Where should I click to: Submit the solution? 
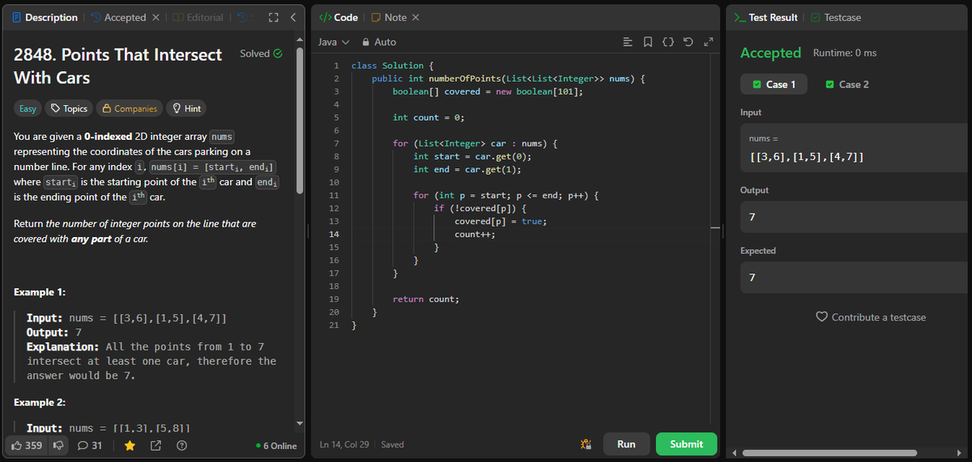pos(686,444)
